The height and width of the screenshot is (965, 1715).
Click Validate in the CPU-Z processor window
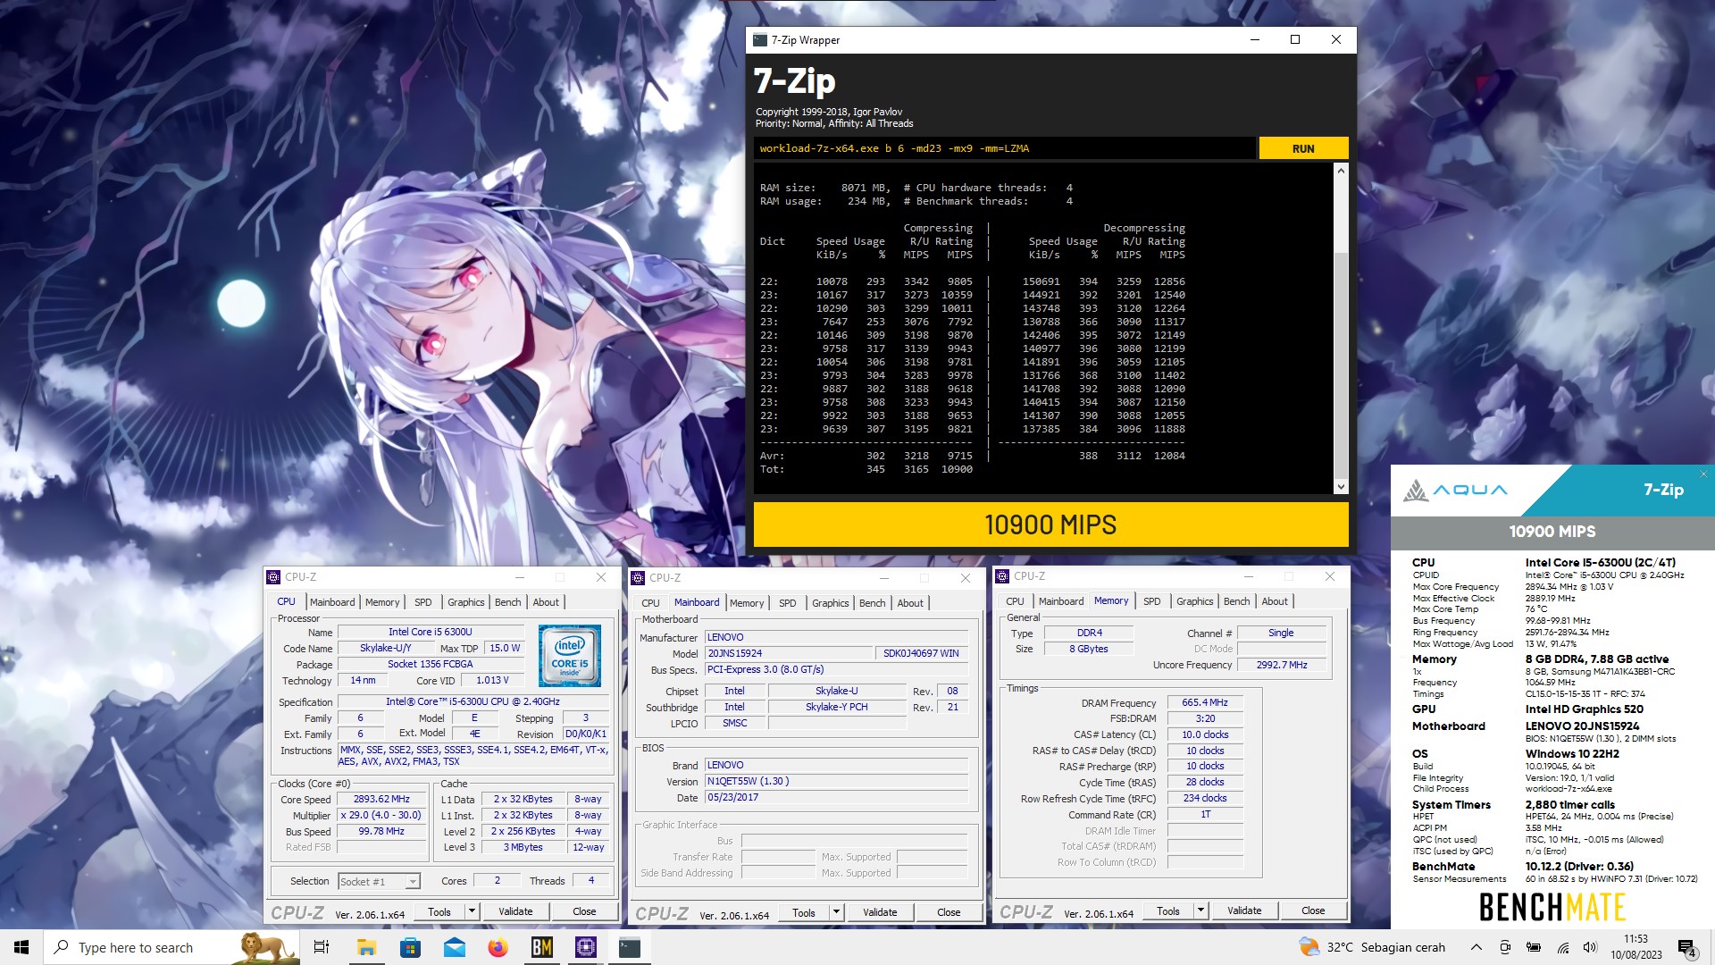tap(515, 911)
